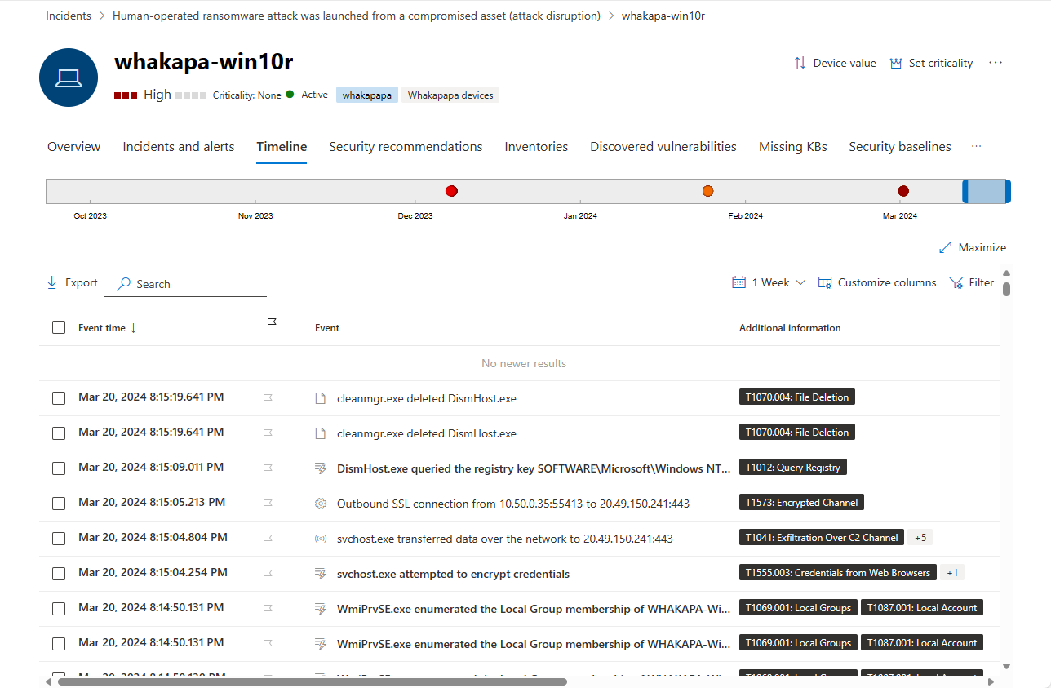Click the Event time sort arrow
1051x688 pixels.
[133, 328]
